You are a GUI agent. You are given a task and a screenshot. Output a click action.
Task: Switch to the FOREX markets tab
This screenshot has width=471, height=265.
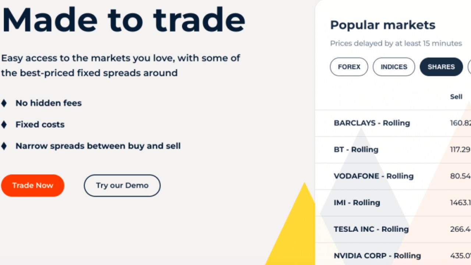349,67
